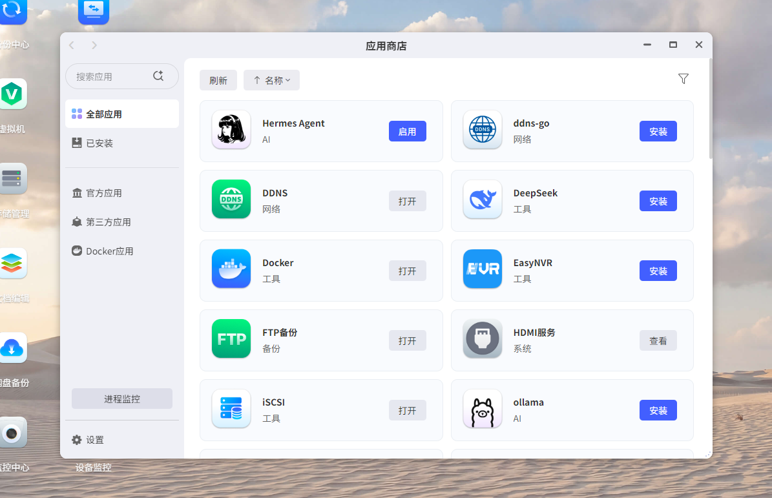Click the Hermes Agent app icon

tap(231, 129)
